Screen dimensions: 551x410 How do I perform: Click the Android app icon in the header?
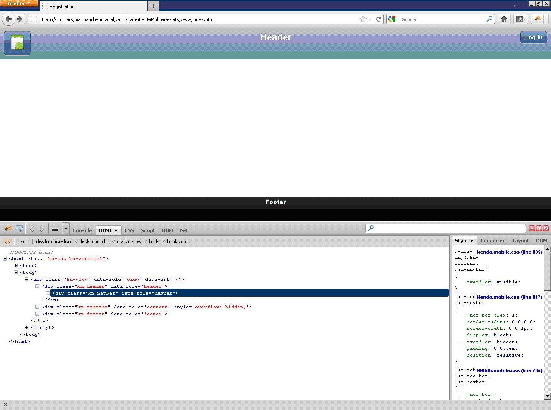coord(17,43)
